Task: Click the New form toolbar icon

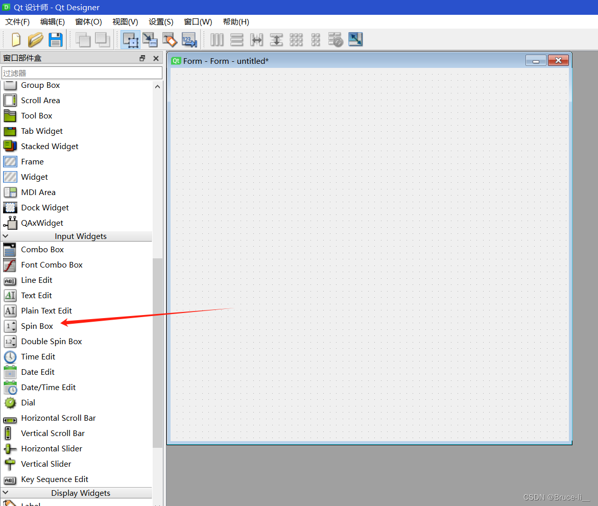Action: [x=16, y=40]
